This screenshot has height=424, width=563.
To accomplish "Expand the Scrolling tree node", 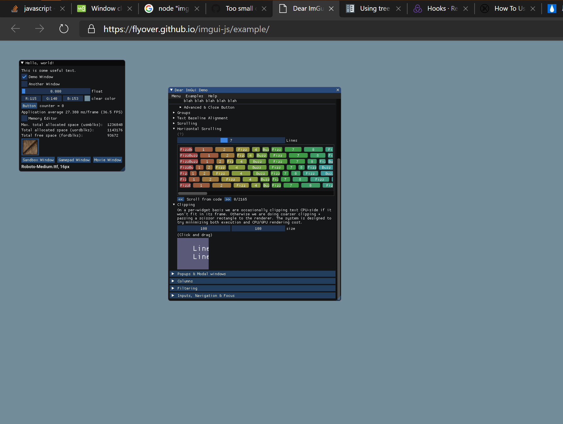I will (x=185, y=123).
